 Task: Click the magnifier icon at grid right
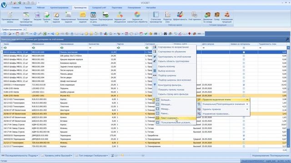click(287, 39)
